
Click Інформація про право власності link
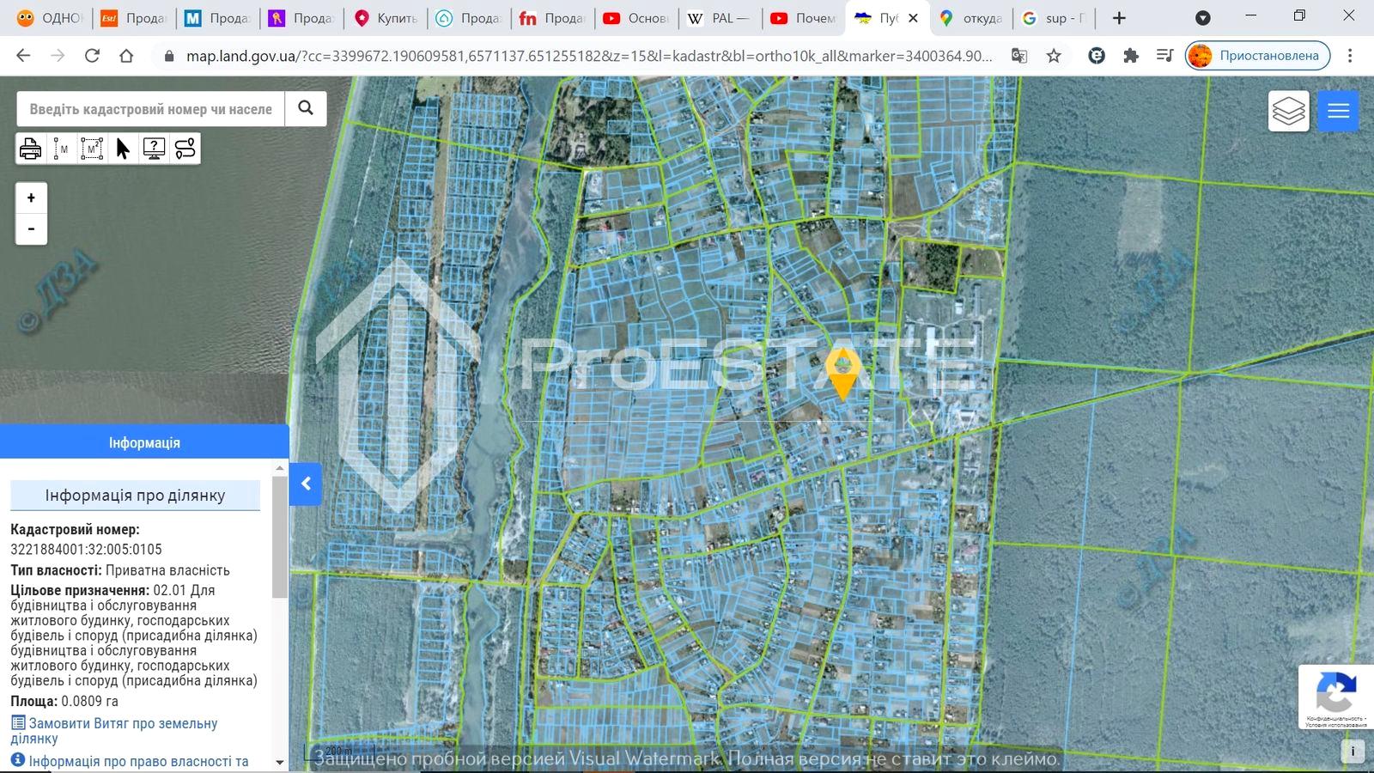click(x=137, y=761)
